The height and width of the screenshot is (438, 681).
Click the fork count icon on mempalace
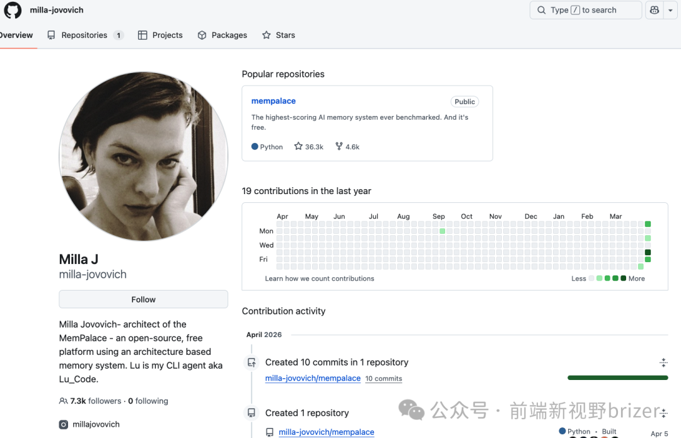pyautogui.click(x=339, y=146)
